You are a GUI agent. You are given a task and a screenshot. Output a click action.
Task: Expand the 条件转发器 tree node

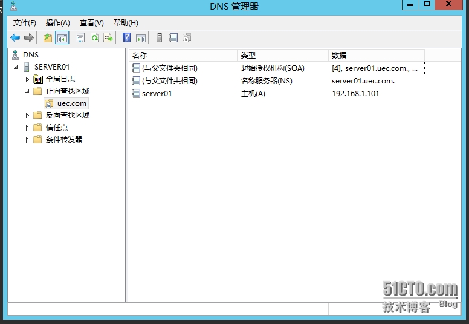click(27, 140)
